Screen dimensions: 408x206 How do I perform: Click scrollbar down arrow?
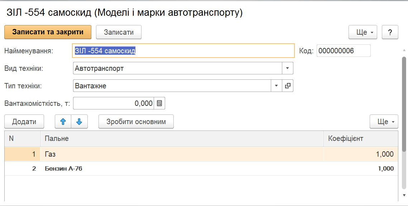pos(404,195)
